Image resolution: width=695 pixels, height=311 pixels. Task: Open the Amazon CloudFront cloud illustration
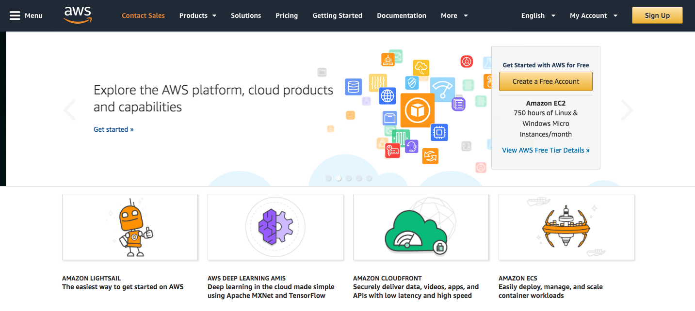(x=421, y=227)
